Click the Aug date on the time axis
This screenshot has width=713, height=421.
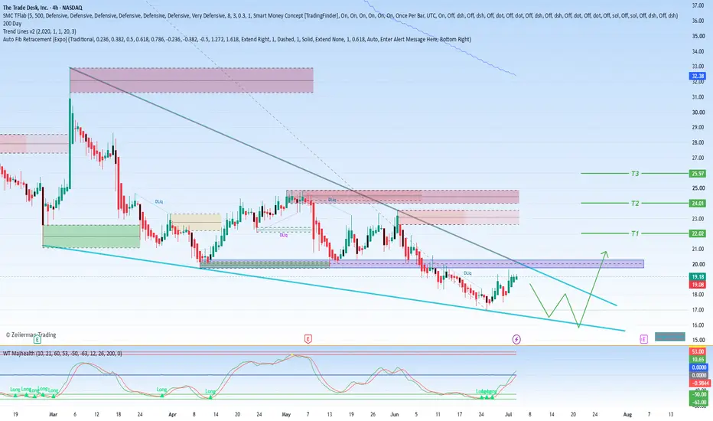tap(627, 414)
